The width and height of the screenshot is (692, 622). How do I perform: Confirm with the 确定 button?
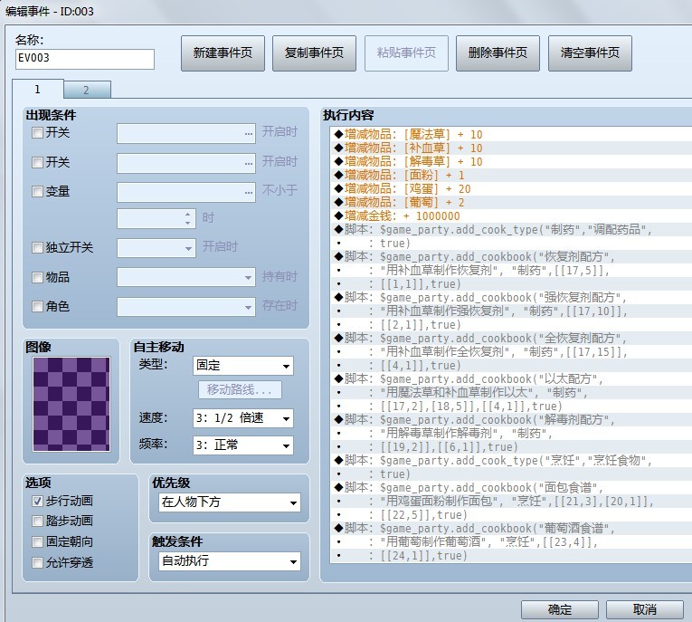pos(560,610)
